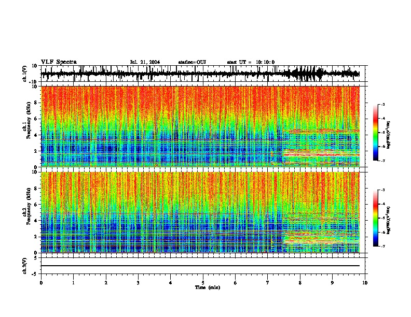Click the ch.2 spectrogram color scale bar
Screen dimensions: 411x317
click(x=376, y=218)
